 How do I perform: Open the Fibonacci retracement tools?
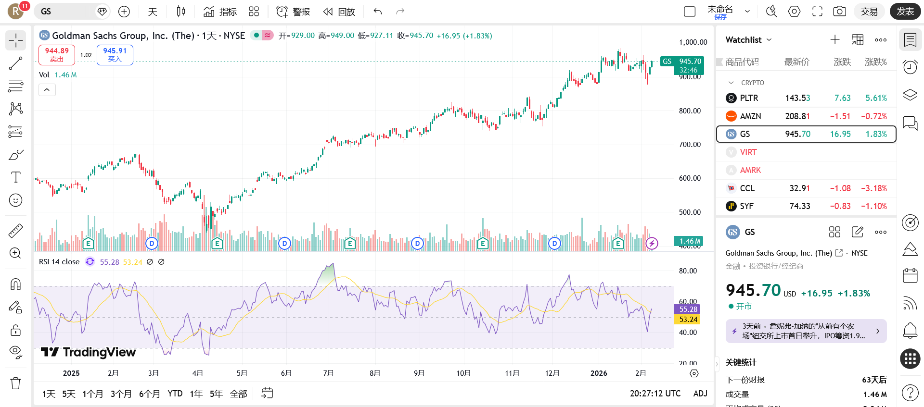coord(16,86)
